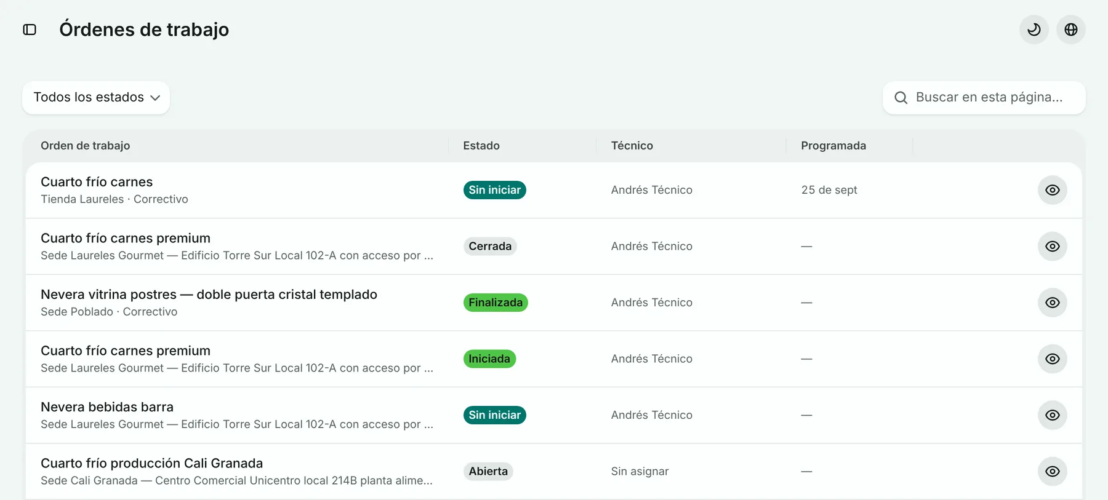Open the language globe icon
This screenshot has height=500, width=1108.
[x=1071, y=30]
